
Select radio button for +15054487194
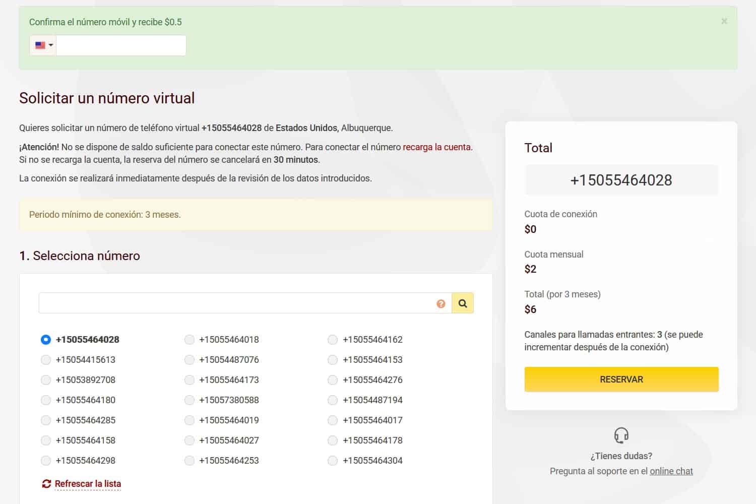pos(333,400)
